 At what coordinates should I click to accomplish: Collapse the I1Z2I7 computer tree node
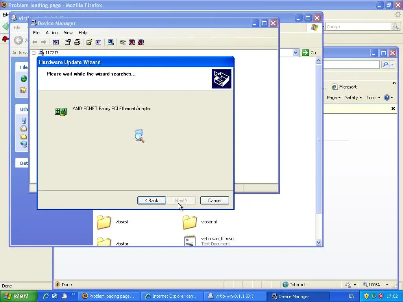pos(34,53)
